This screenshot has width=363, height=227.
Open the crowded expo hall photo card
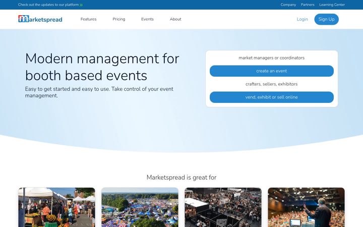pos(223,207)
